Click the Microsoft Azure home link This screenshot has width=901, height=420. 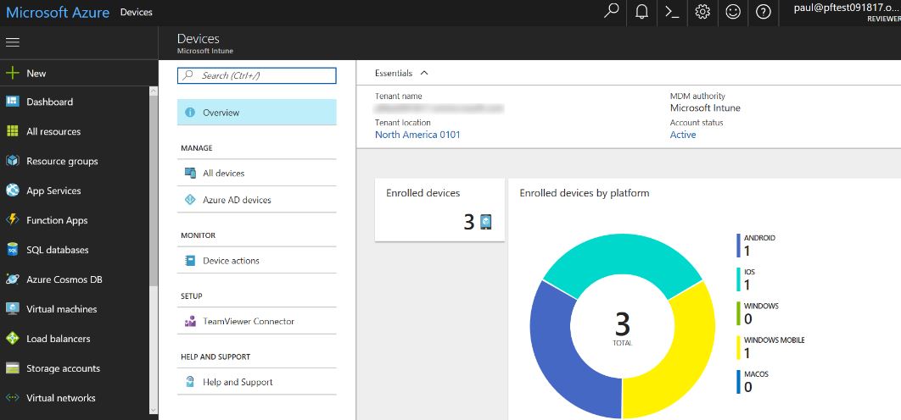pyautogui.click(x=58, y=12)
